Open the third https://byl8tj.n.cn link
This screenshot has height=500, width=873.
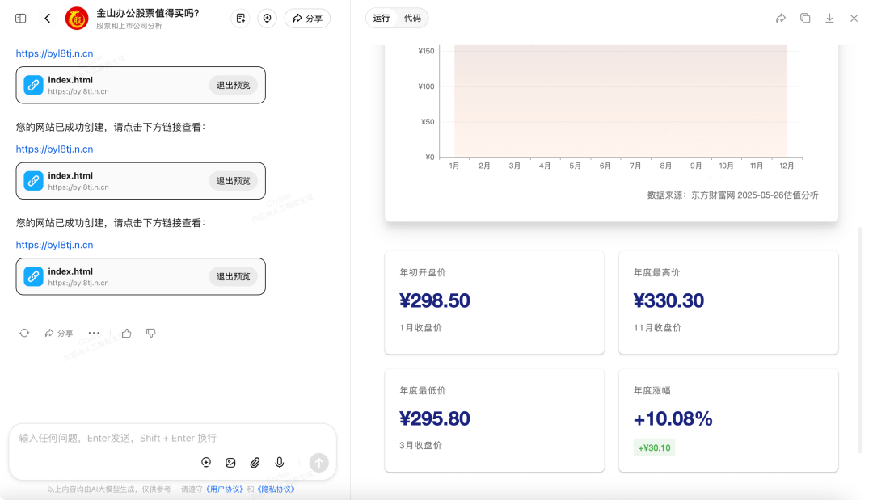coord(55,245)
